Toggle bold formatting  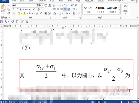pos(14,9)
